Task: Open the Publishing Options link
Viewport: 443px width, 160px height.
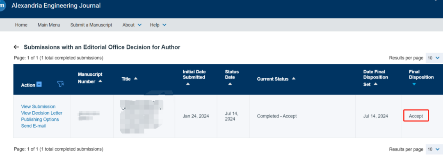Action: coord(40,119)
